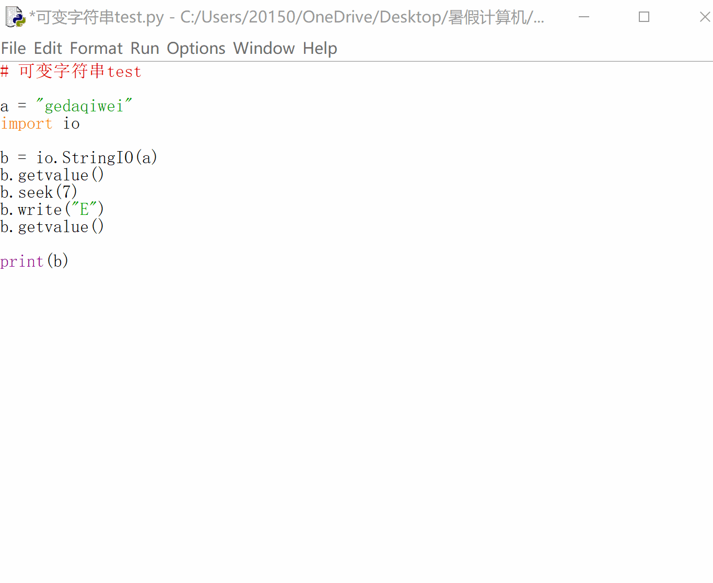
Task: Click the line 'b.seek(7)'
Action: (x=39, y=192)
